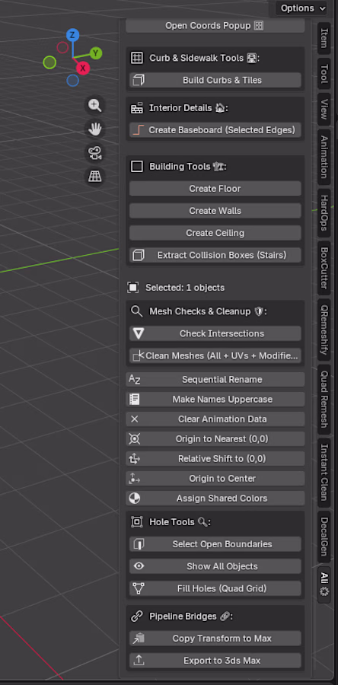The height and width of the screenshot is (685, 338).
Task: Click Create Baseboard (Selected Edges)
Action: 215,129
